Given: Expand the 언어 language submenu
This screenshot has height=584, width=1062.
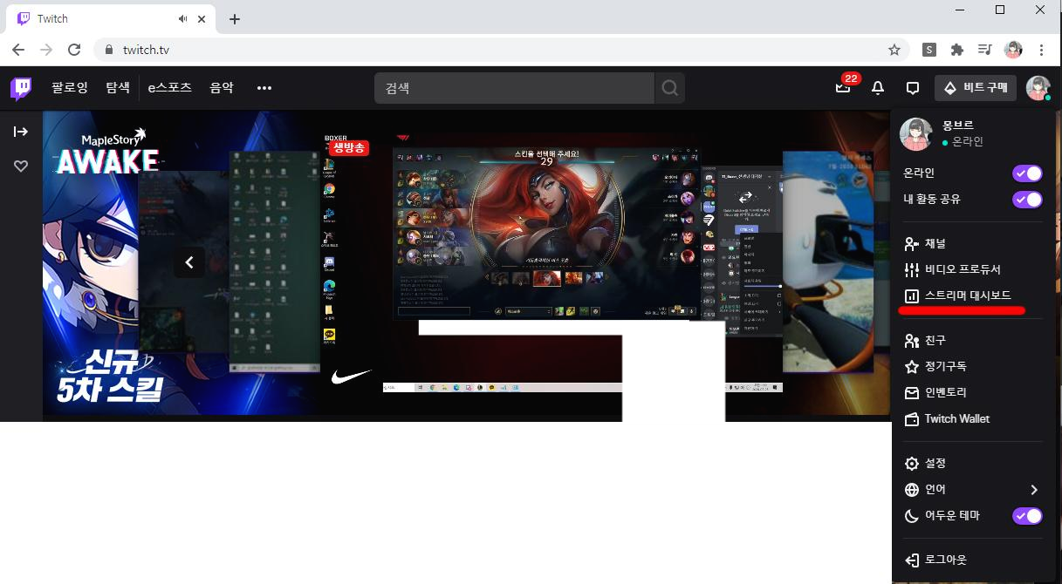Looking at the screenshot, I should click(972, 490).
